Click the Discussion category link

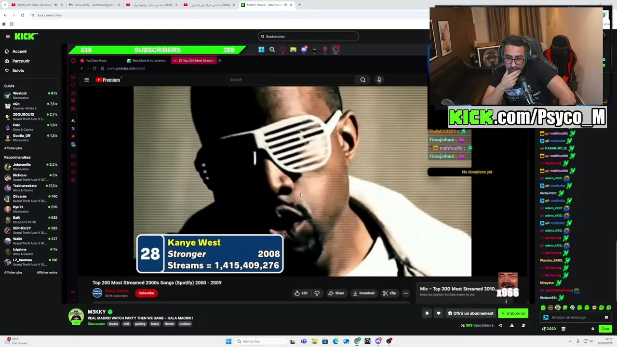coord(96,324)
